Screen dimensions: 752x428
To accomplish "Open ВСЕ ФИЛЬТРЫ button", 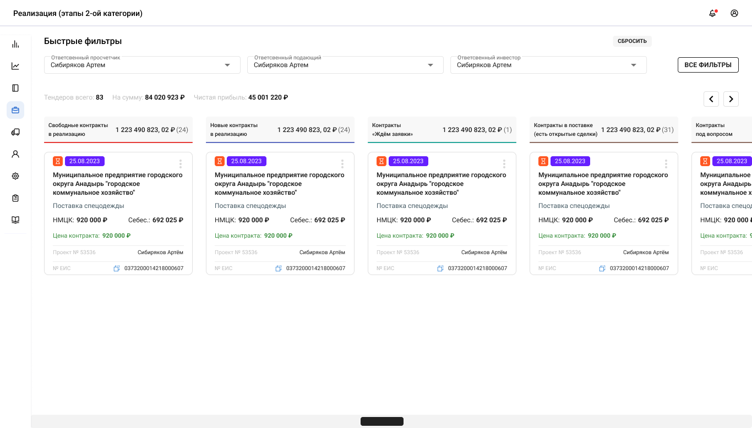I will (708, 65).
